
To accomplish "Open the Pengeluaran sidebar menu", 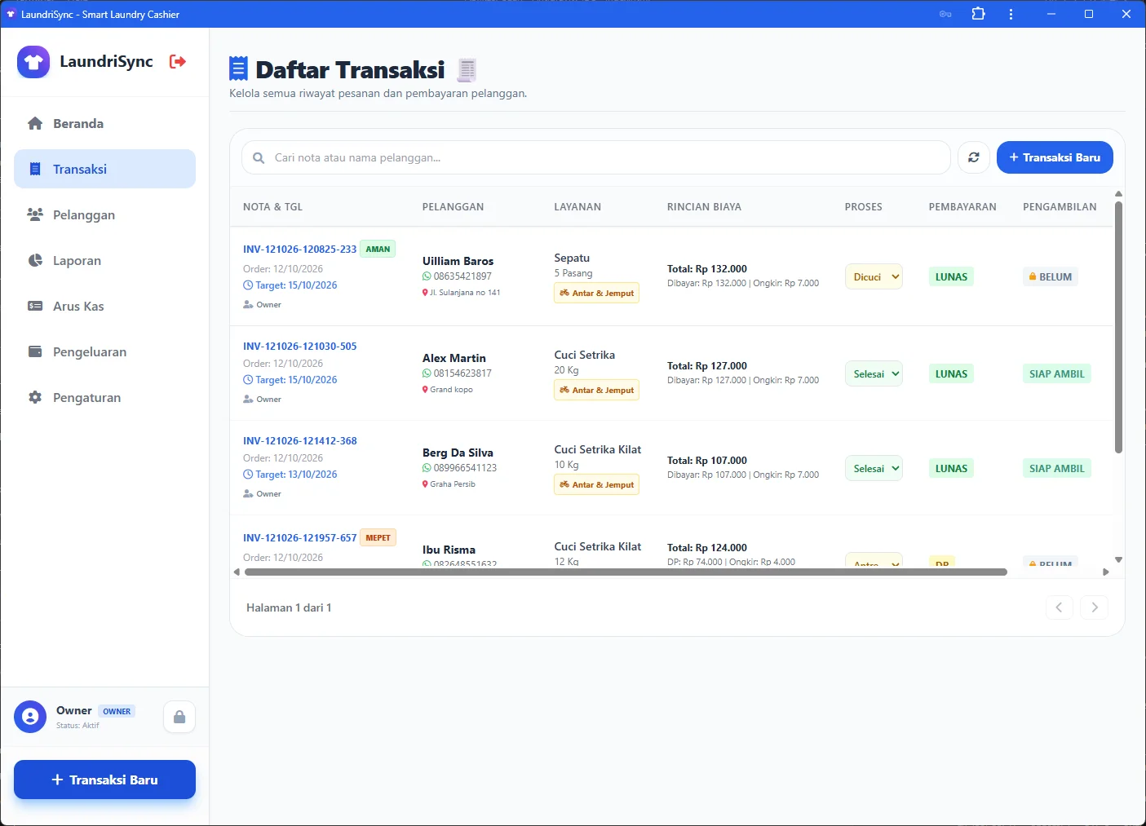I will [x=104, y=352].
